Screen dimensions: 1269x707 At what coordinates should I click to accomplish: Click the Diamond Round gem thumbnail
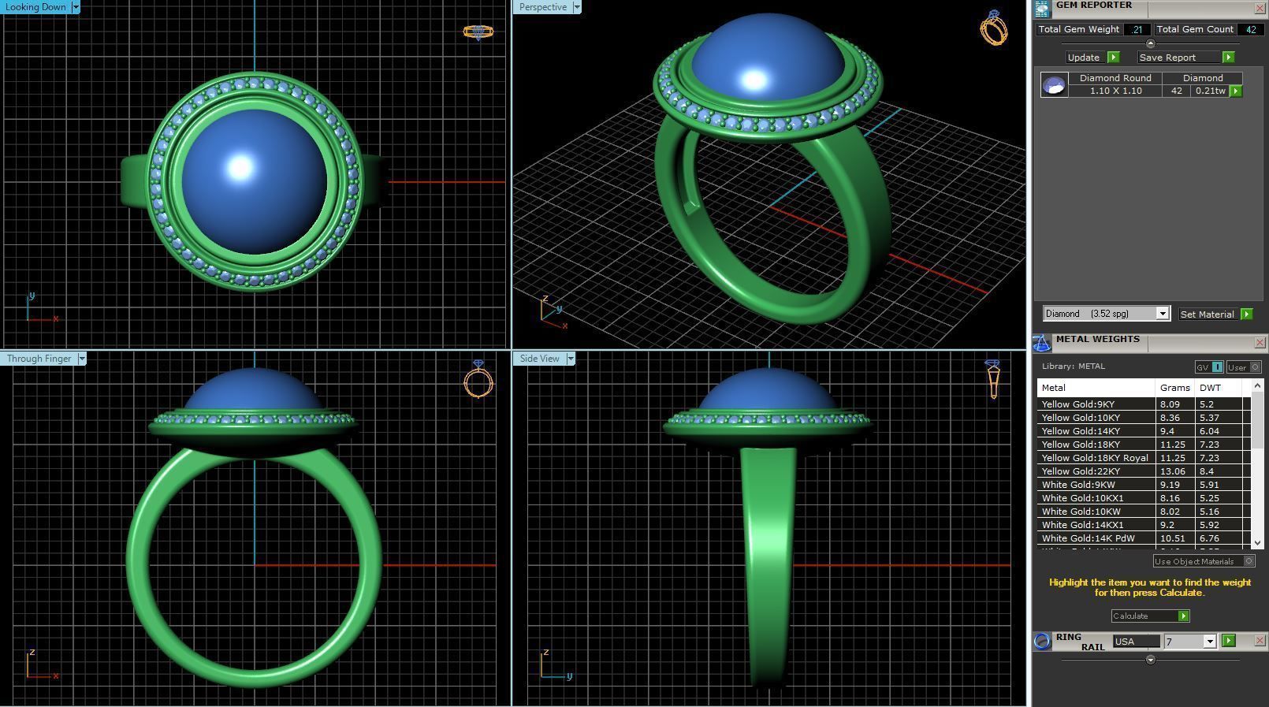click(x=1054, y=84)
